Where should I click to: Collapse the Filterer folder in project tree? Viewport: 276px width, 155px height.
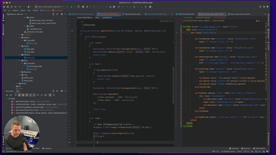coord(19,55)
